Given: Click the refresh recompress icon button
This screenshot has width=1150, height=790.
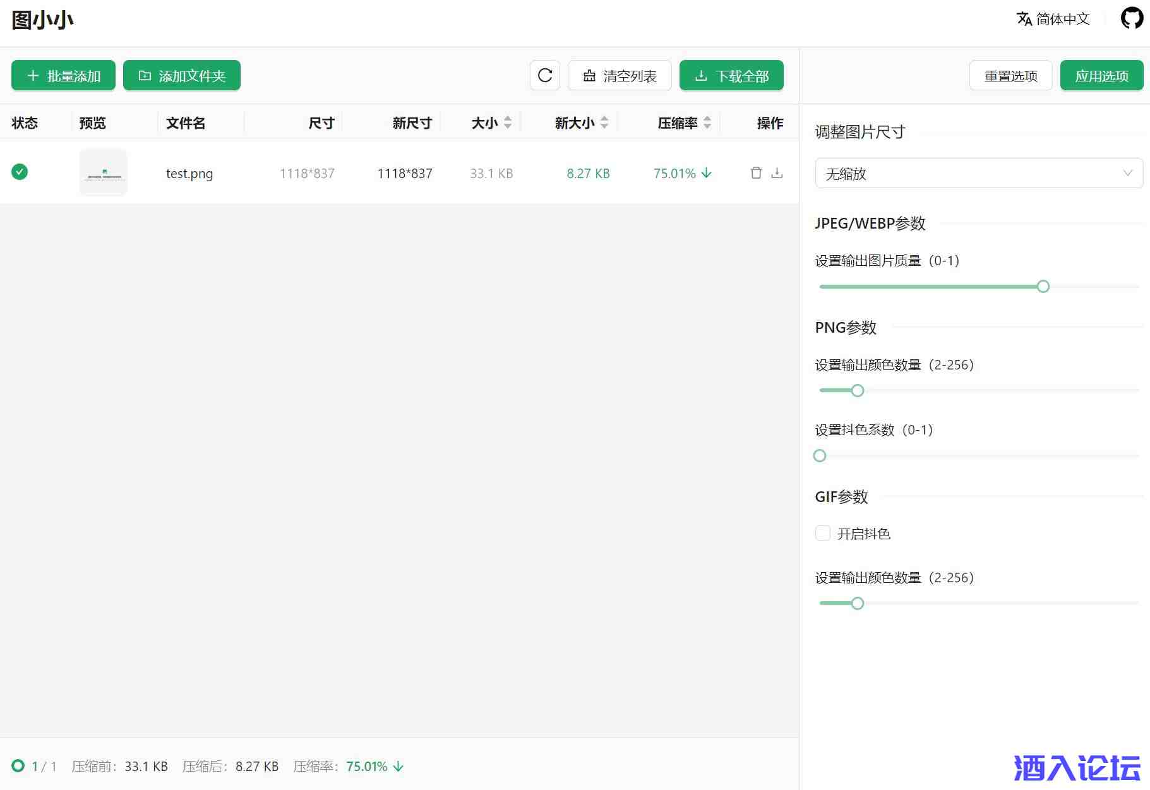Looking at the screenshot, I should (x=545, y=76).
